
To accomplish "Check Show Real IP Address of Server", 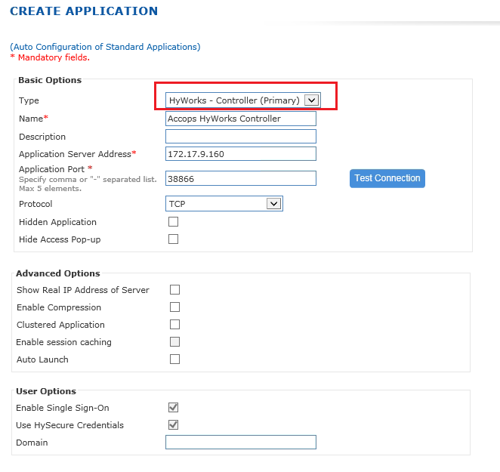I will pos(174,289).
